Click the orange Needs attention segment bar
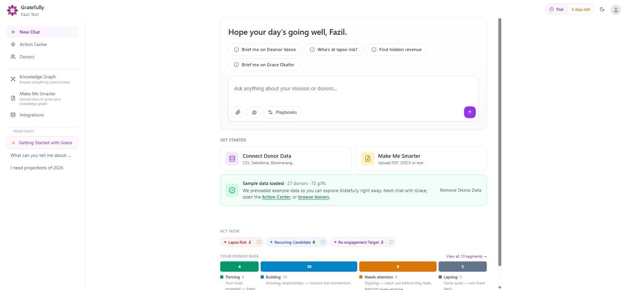The width and height of the screenshot is (627, 290). (x=398, y=266)
